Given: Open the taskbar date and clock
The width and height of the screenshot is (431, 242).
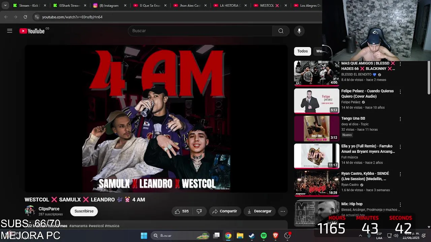Looking at the screenshot, I should click(411, 236).
